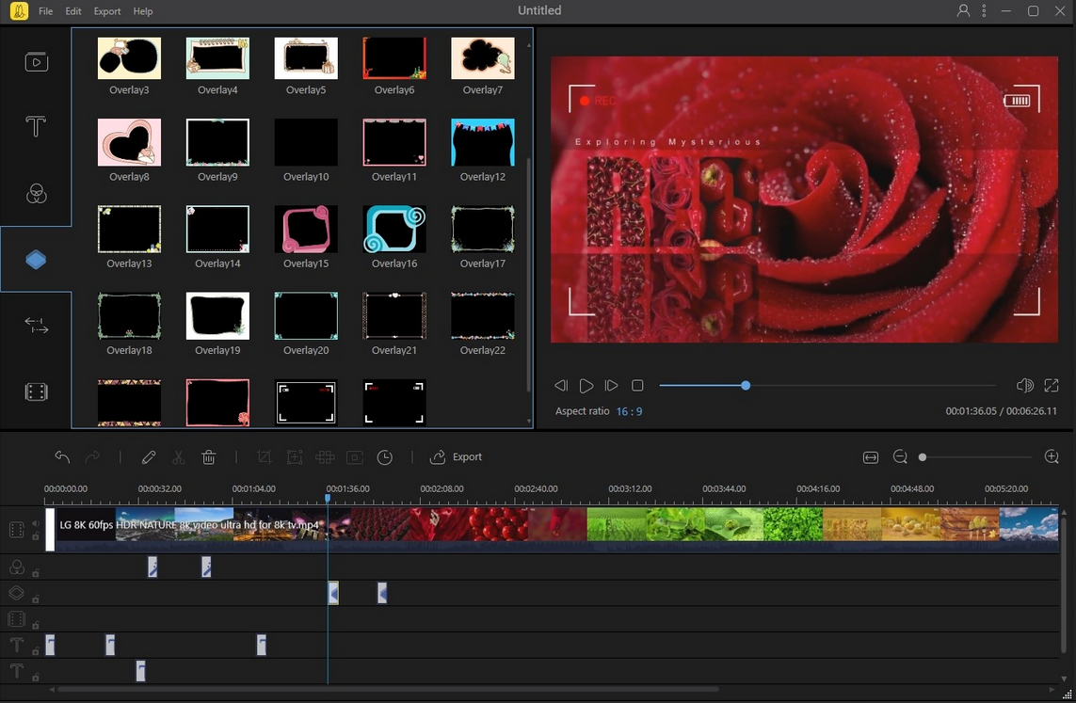Select the Overlay16 blue swirl thumbnail

[394, 229]
